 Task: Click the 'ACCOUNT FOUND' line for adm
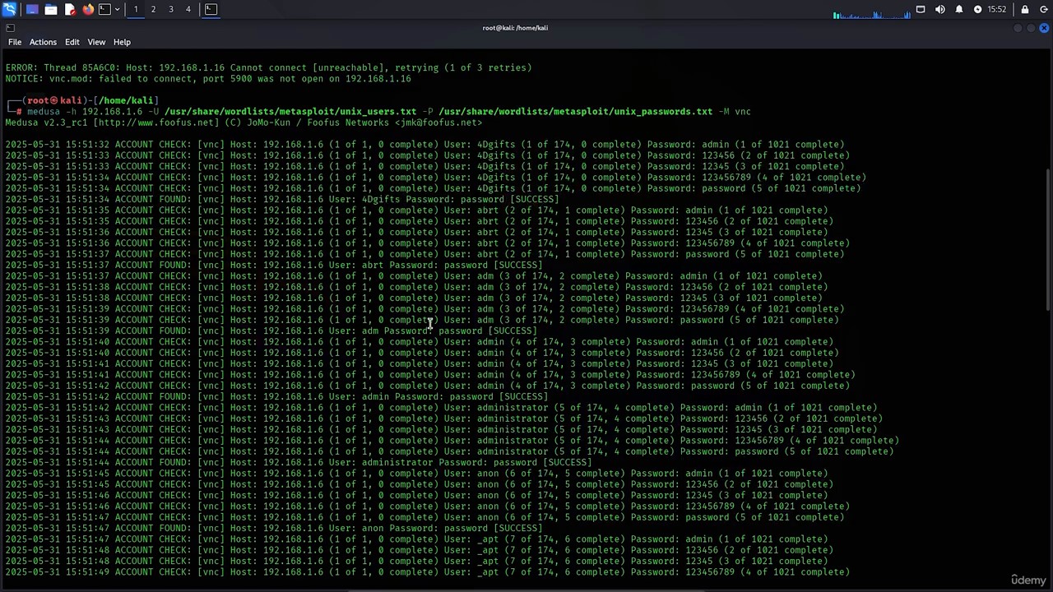(271, 331)
